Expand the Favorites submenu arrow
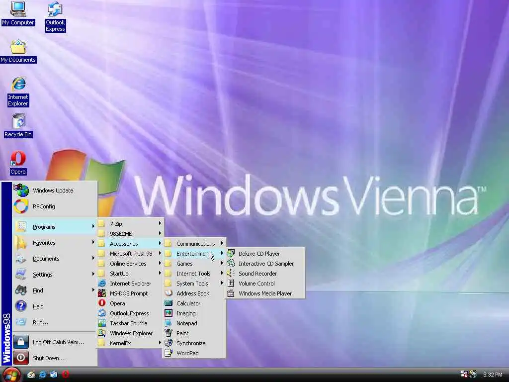509x382 pixels. (x=93, y=242)
